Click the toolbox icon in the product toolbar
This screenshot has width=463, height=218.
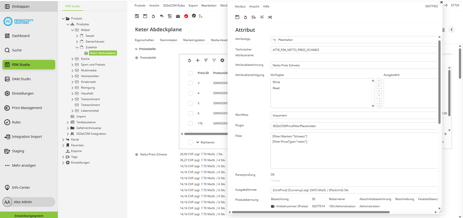(x=178, y=16)
